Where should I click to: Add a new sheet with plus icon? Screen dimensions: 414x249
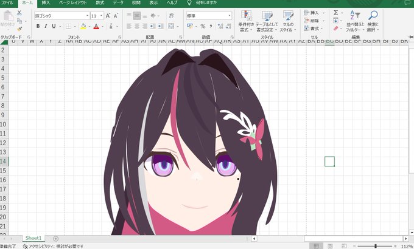tap(56, 239)
